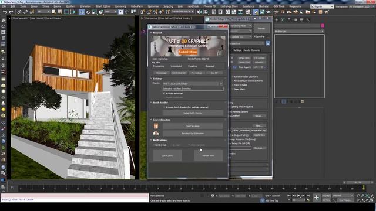Select the Select and Link tool

[x=19, y=12]
